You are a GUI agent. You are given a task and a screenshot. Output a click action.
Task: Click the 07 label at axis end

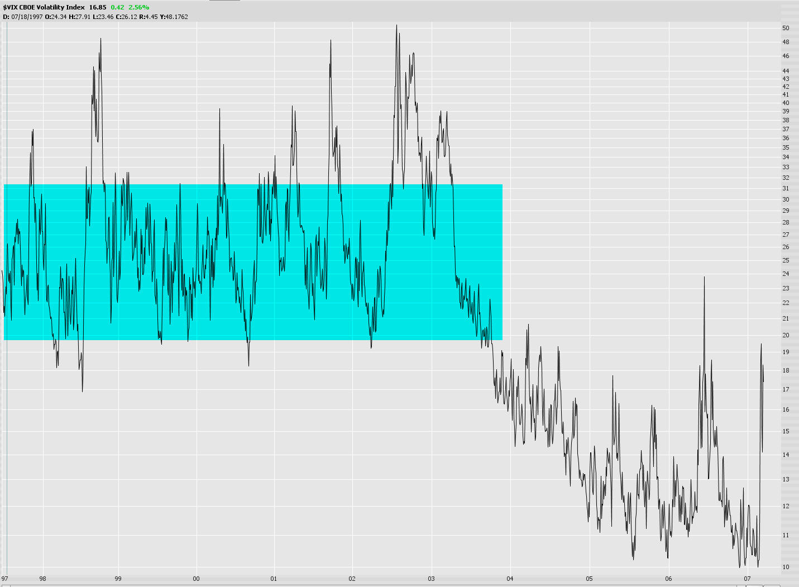[x=748, y=579]
